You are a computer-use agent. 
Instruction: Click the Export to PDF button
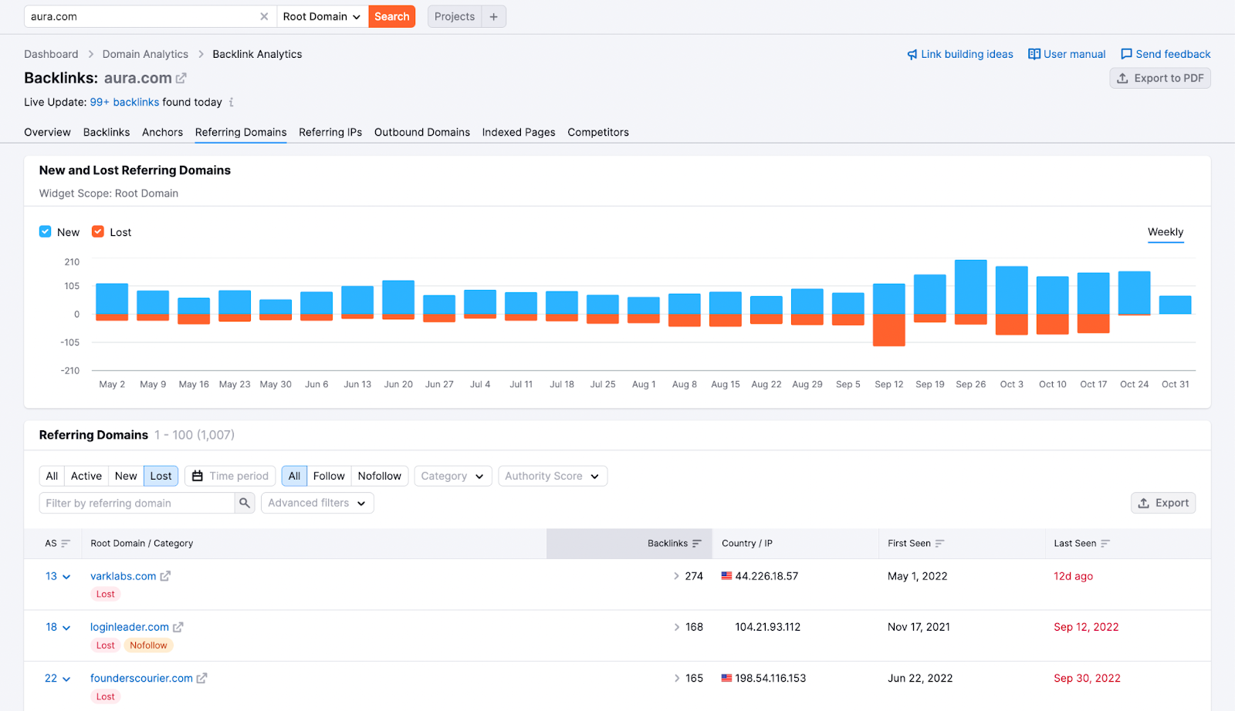(x=1159, y=78)
